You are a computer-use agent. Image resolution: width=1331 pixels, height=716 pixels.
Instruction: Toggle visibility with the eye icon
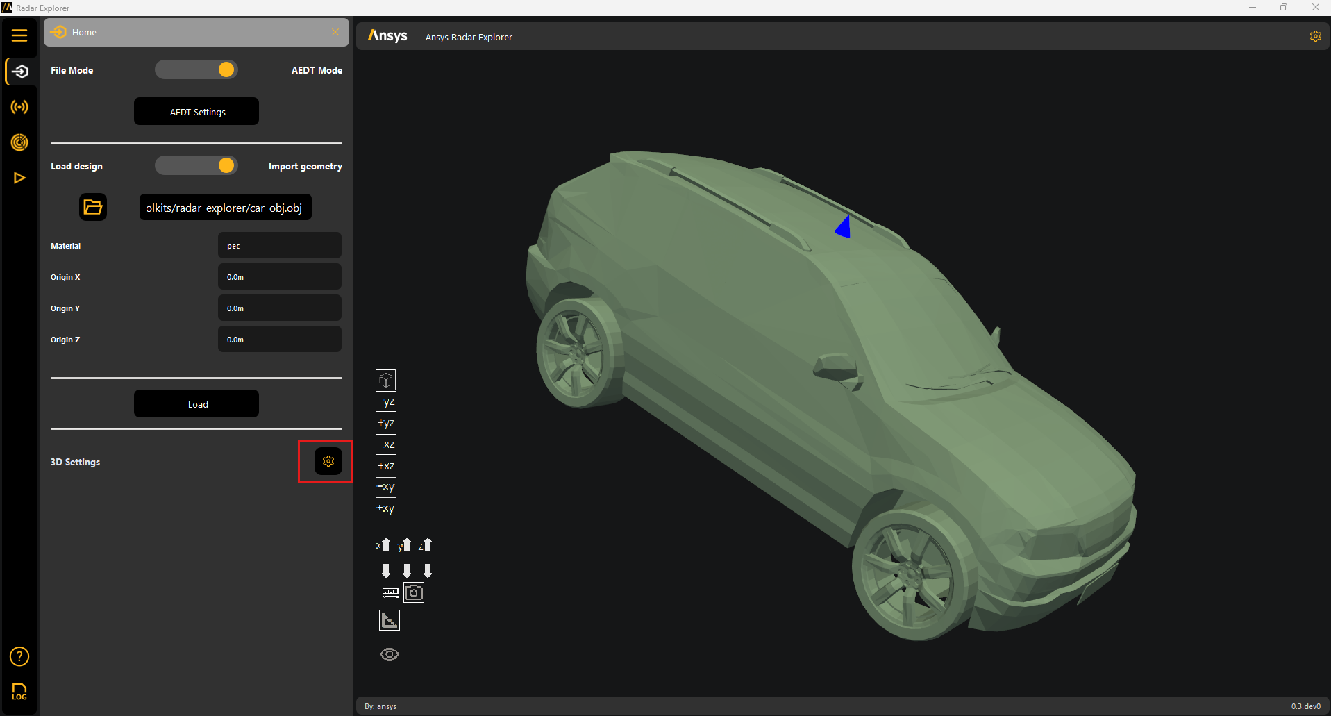tap(390, 654)
